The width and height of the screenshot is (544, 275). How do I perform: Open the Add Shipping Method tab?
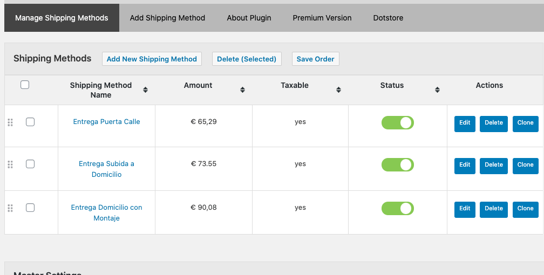[x=167, y=18]
